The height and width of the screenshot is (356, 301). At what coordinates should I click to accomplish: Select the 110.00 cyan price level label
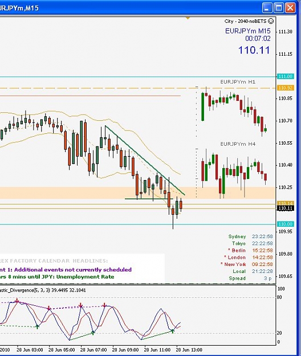(x=286, y=224)
